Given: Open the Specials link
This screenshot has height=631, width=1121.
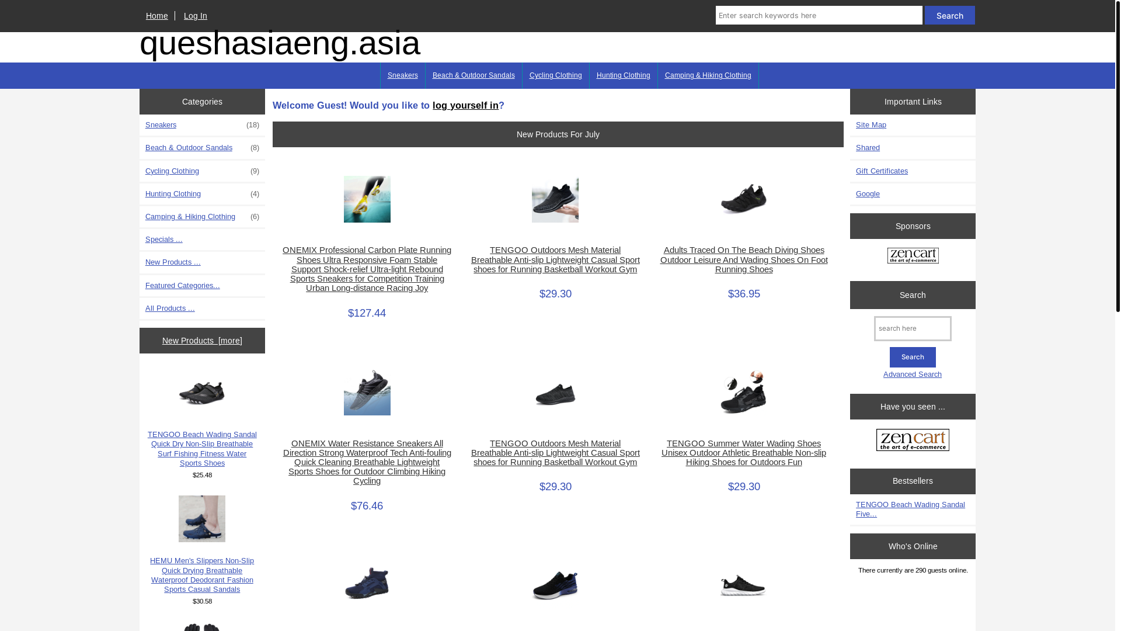Looking at the screenshot, I should 164,240.
